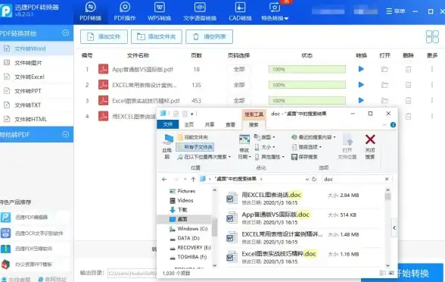Viewport: 445px width, 282px height.
Task: Select 当前文件夹 search scope
Action: 193,137
